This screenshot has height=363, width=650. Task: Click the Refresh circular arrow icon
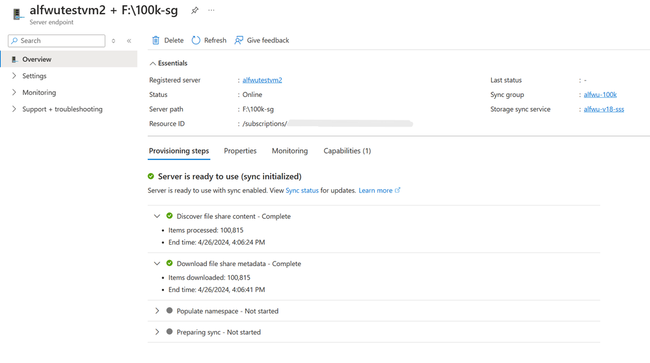196,40
